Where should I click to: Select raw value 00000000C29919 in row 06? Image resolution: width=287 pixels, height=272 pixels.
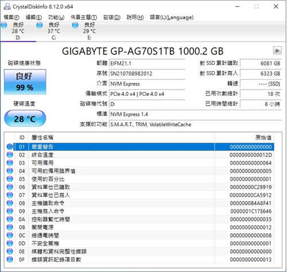(x=251, y=187)
